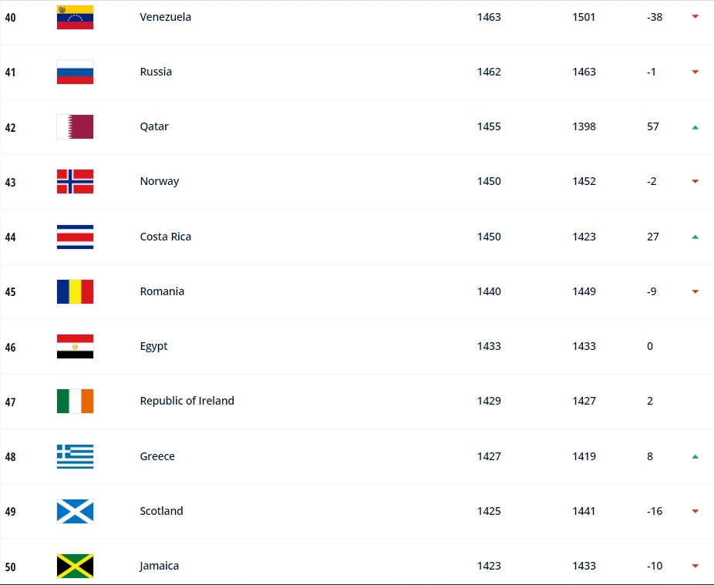The height and width of the screenshot is (585, 714).
Task: Select the Venezuela country name
Action: pyautogui.click(x=165, y=17)
